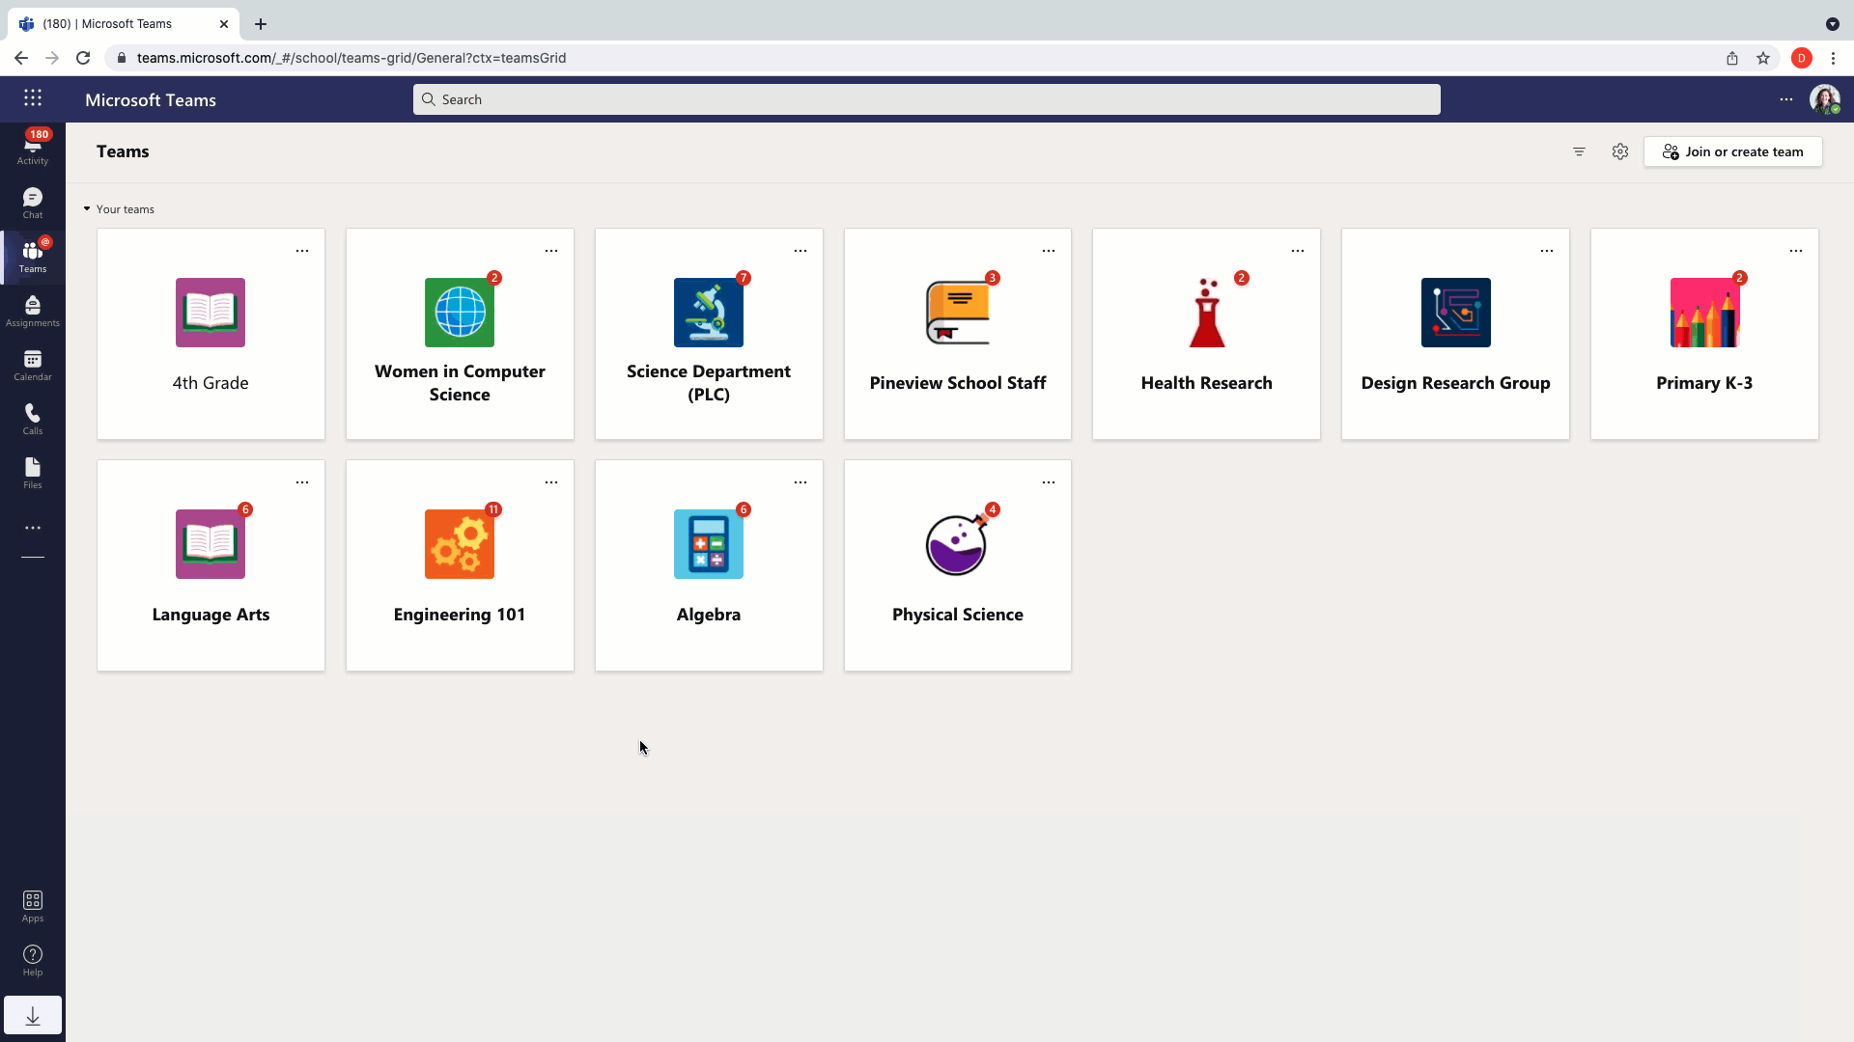Viewport: 1854px width, 1042px height.
Task: Open the Assignments icon in the sidebar
Action: pos(32,311)
